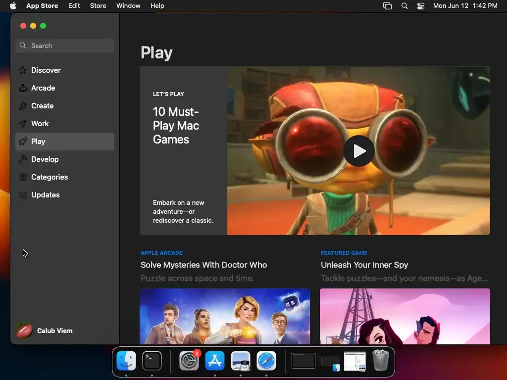The image size is (507, 380).
Task: Open the 10 Must-Play Mac Games story
Action: [176, 125]
